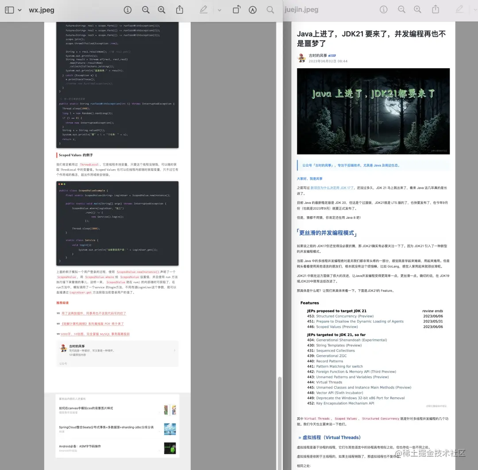Click the 推荐阅读 label in wx.jpeg
This screenshot has width=478, height=470.
[x=62, y=303]
